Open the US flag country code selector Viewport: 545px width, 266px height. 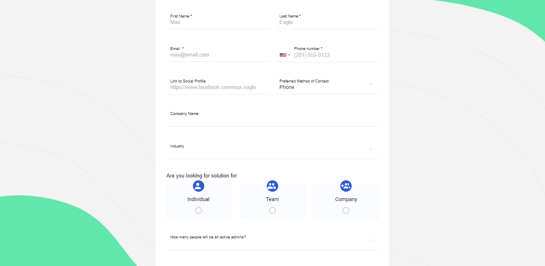coord(285,55)
